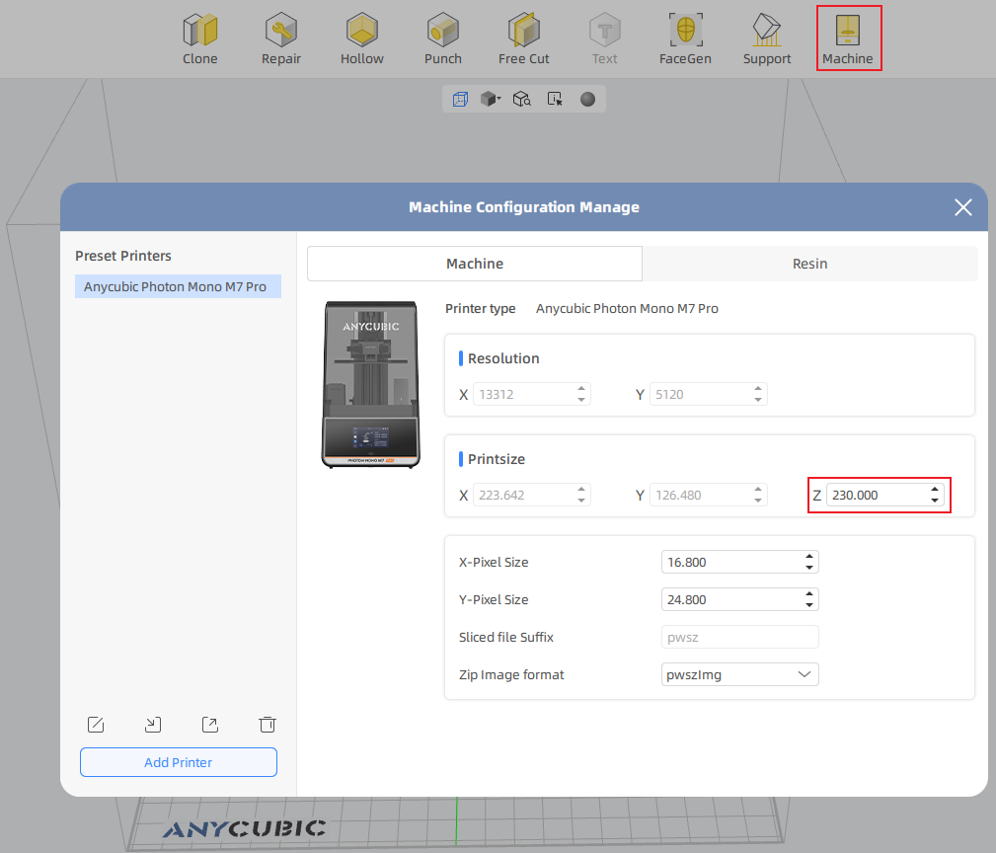Activate the Punch tool
Image resolution: width=996 pixels, height=853 pixels.
(x=443, y=39)
